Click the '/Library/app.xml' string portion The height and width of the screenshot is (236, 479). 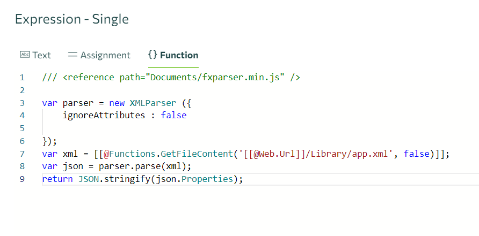pyautogui.click(x=359, y=154)
